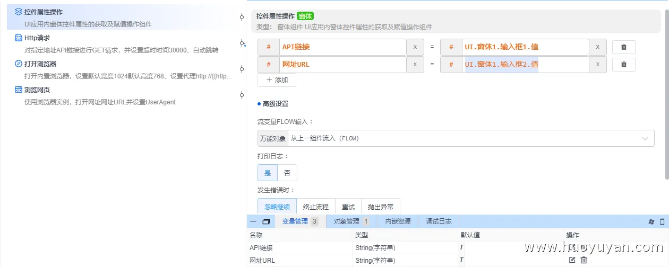The height and width of the screenshot is (267, 669).
Task: Click the # prefix before API链接
Action: tap(269, 47)
